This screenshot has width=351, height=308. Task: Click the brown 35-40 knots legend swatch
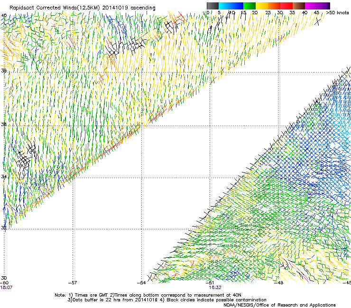299,6
